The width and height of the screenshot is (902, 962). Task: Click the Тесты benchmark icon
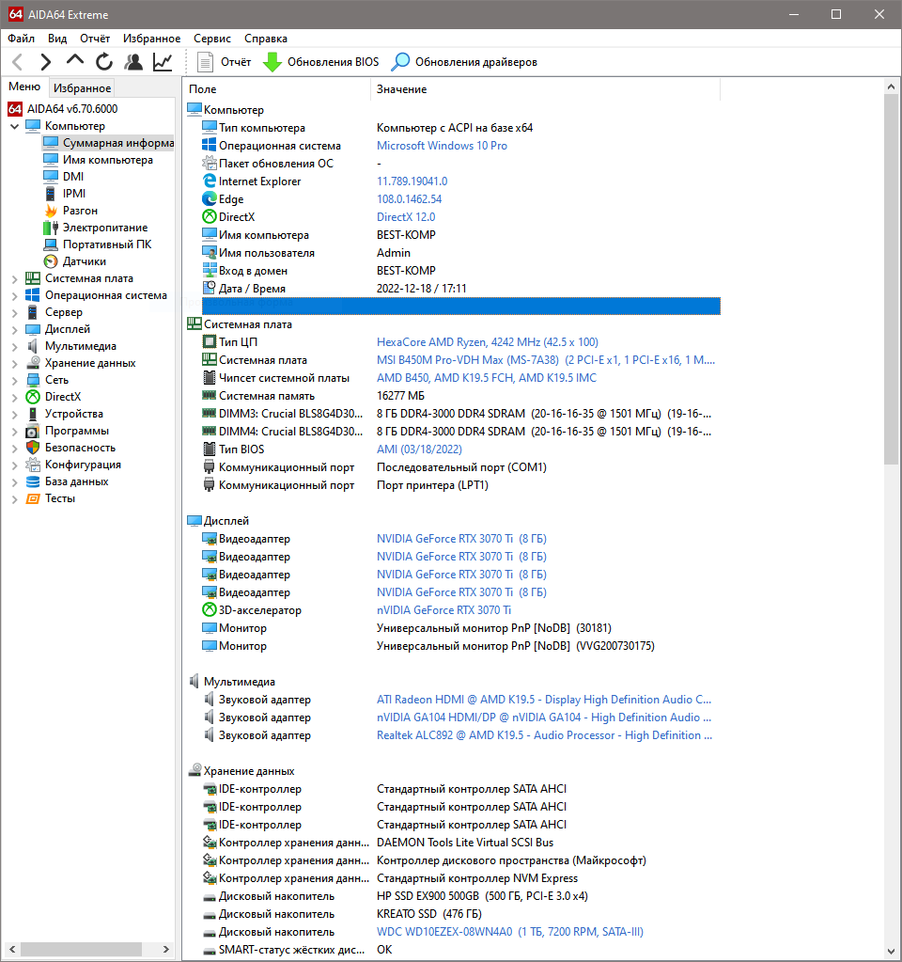pyautogui.click(x=33, y=498)
